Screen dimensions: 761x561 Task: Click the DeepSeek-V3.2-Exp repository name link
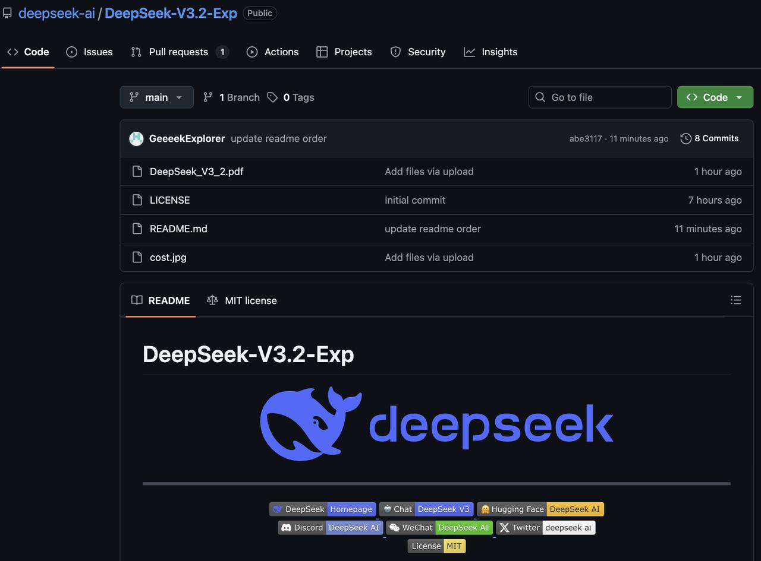[171, 13]
